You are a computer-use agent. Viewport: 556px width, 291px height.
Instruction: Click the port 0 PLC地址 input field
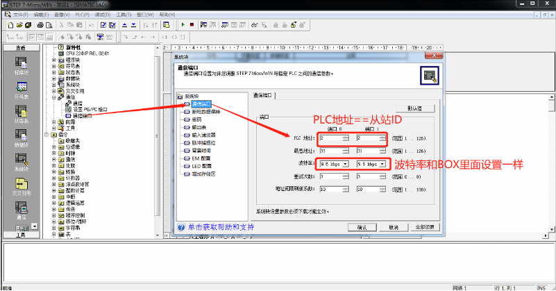point(330,138)
